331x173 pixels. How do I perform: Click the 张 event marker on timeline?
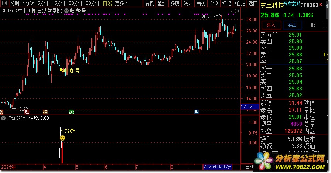27,112
